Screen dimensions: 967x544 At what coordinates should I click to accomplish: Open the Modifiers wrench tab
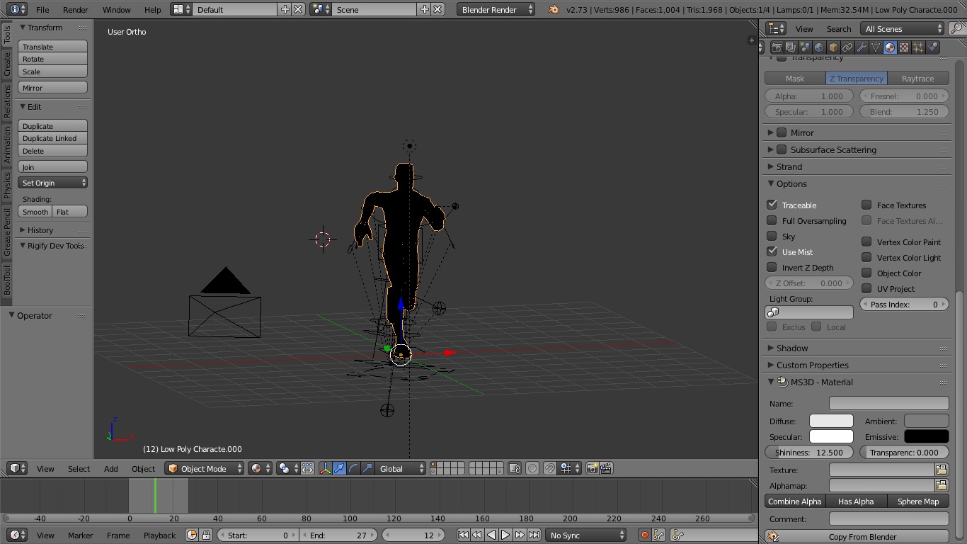pyautogui.click(x=862, y=47)
